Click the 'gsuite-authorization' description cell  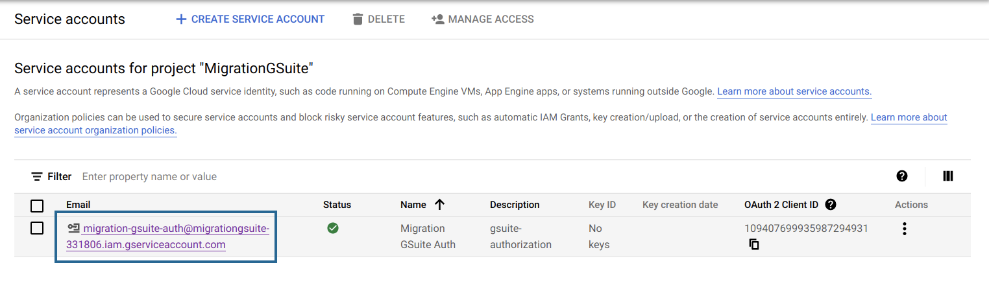pos(520,236)
